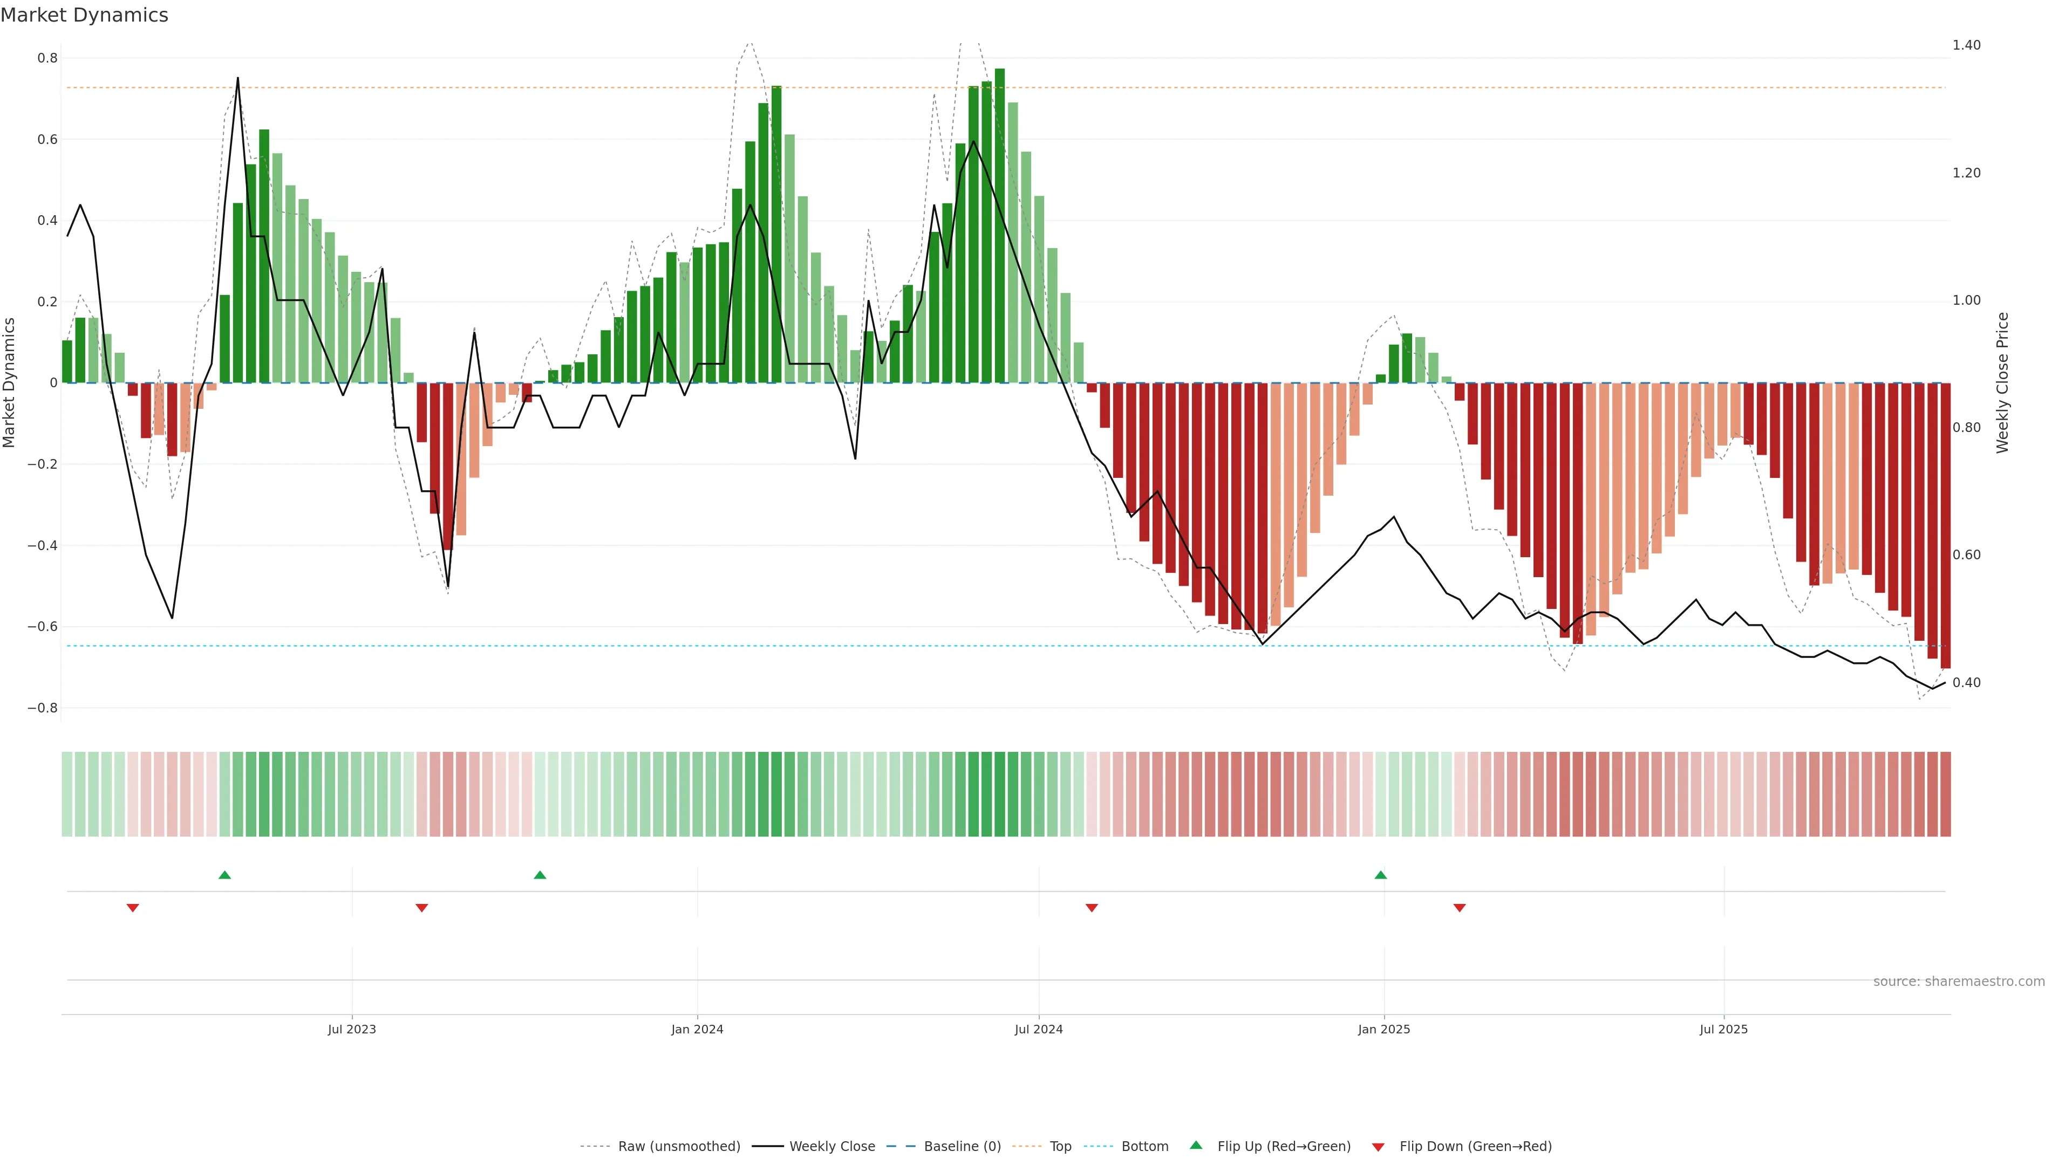The width and height of the screenshot is (2072, 1165).
Task: Click the leftmost green flip-up triangle marker
Action: pos(224,875)
